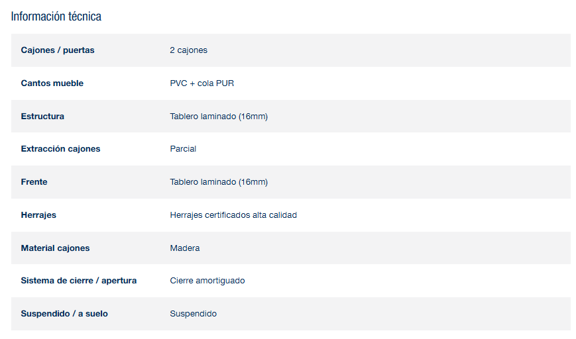Select the 'Sistema de cierre / apertura' label
The image size is (576, 339).
(79, 281)
